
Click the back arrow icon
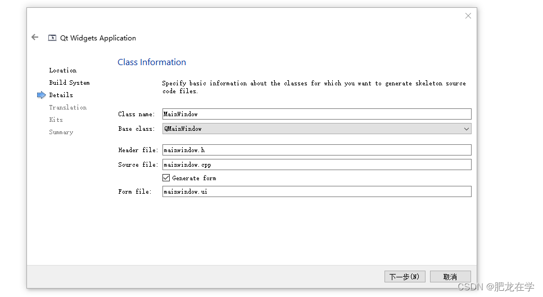tap(35, 37)
